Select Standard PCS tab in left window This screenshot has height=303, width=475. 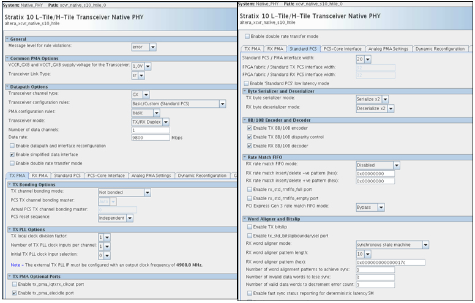click(x=67, y=176)
